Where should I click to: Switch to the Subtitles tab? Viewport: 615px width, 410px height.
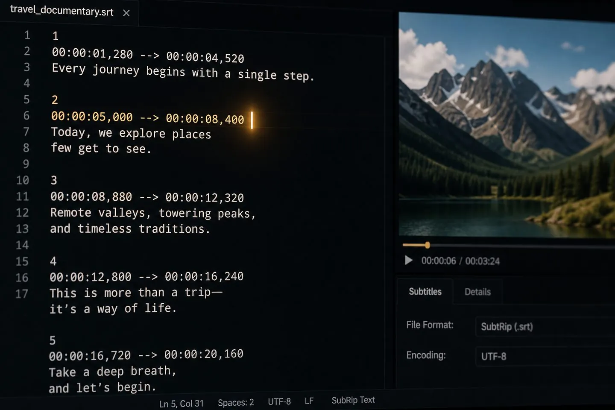coord(425,292)
